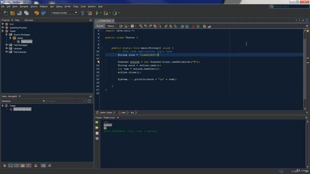Viewport: 310px width, 174px height.
Task: Place cursor on line 11 String line code
Action: click(x=138, y=55)
